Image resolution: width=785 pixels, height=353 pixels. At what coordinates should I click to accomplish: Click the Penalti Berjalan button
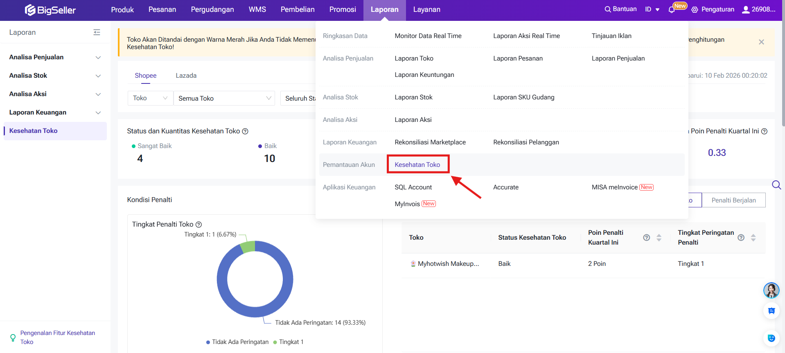[733, 200]
